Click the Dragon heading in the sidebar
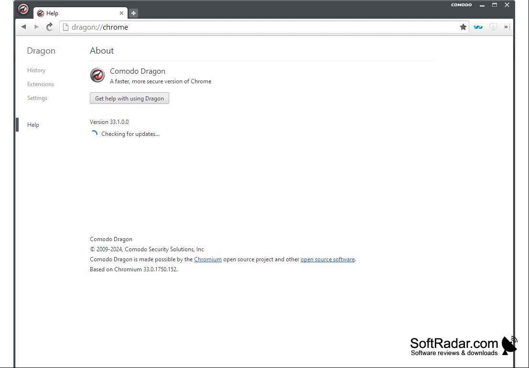 pos(41,51)
